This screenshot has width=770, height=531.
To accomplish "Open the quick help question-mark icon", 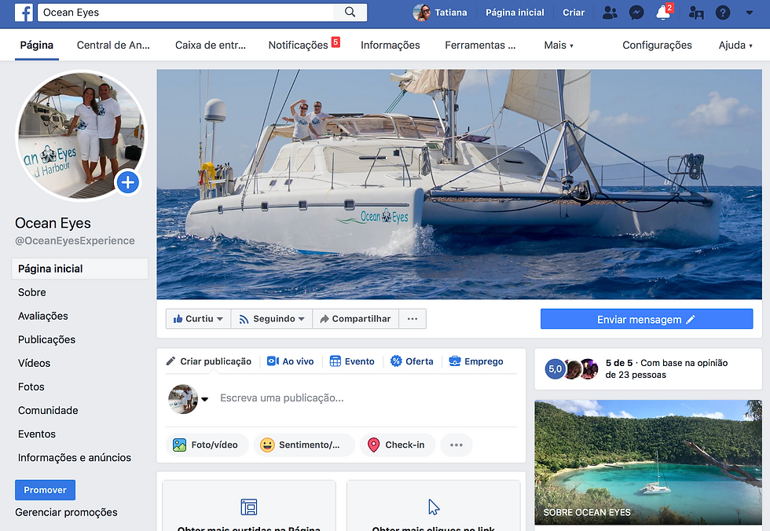I will point(722,13).
